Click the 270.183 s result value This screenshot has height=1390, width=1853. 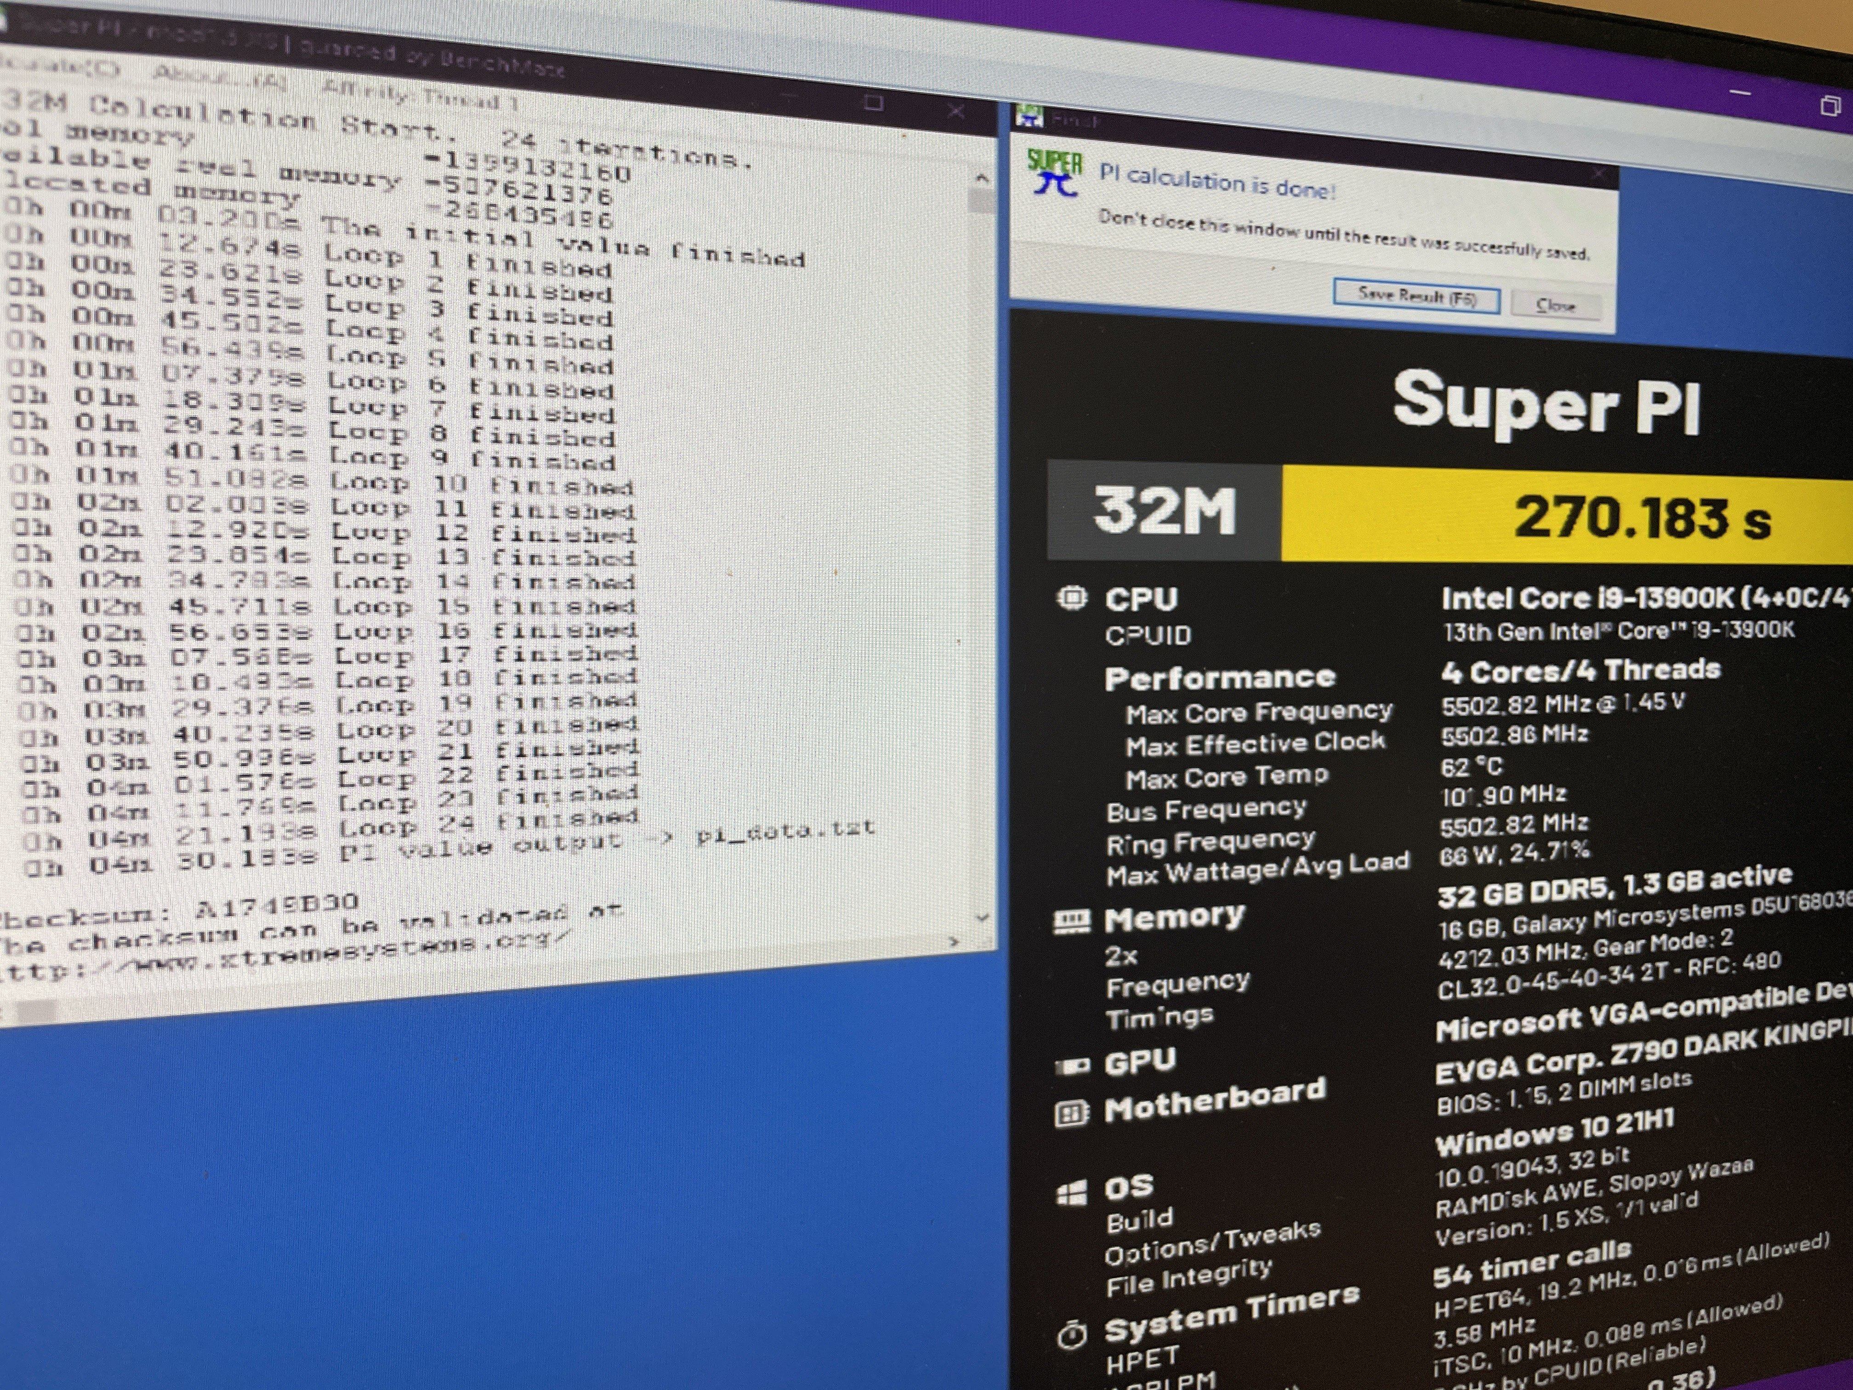(x=1642, y=517)
